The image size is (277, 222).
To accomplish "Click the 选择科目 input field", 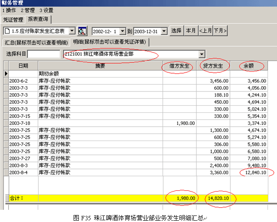I will pos(44,54).
